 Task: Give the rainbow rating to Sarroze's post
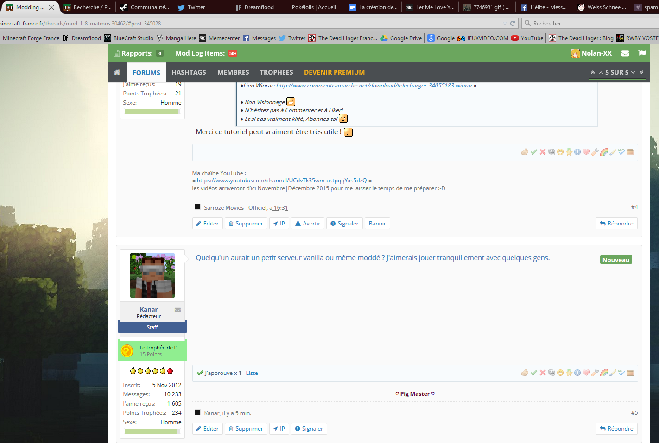[604, 152]
